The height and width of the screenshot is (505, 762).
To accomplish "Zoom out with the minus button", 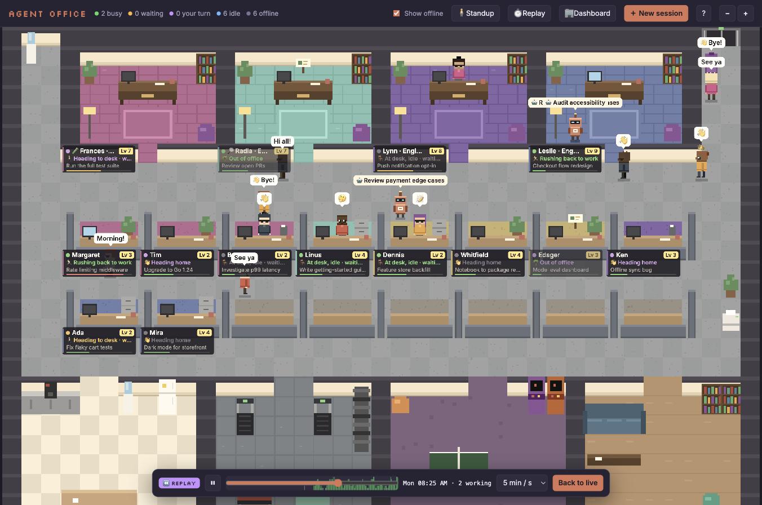I will point(728,14).
